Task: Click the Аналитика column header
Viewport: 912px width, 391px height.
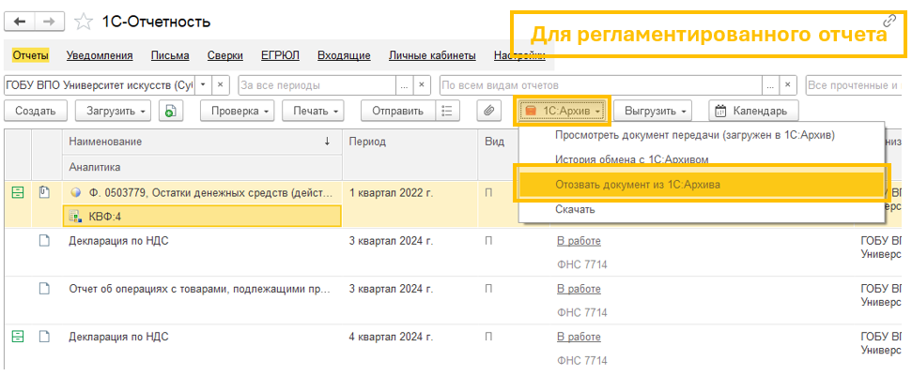Action: 202,167
